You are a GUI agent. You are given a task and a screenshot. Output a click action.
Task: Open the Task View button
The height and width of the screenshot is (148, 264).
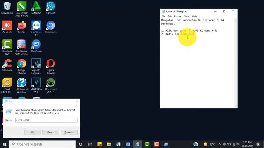pyautogui.click(x=90, y=144)
